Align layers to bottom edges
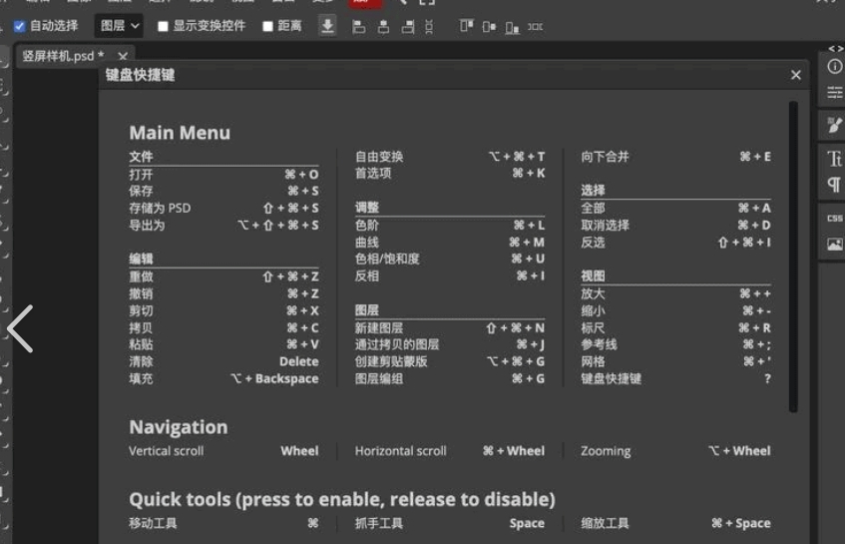Viewport: 845px width, 544px height. tap(512, 27)
